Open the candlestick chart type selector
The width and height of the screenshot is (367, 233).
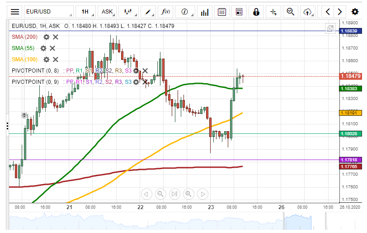tap(130, 12)
